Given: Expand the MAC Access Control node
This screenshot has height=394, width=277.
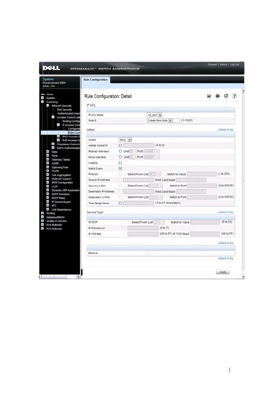Looking at the screenshot, I should [58, 137].
